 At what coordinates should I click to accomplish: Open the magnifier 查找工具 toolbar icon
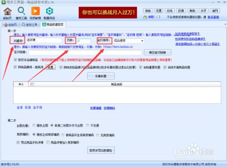coord(21,13)
